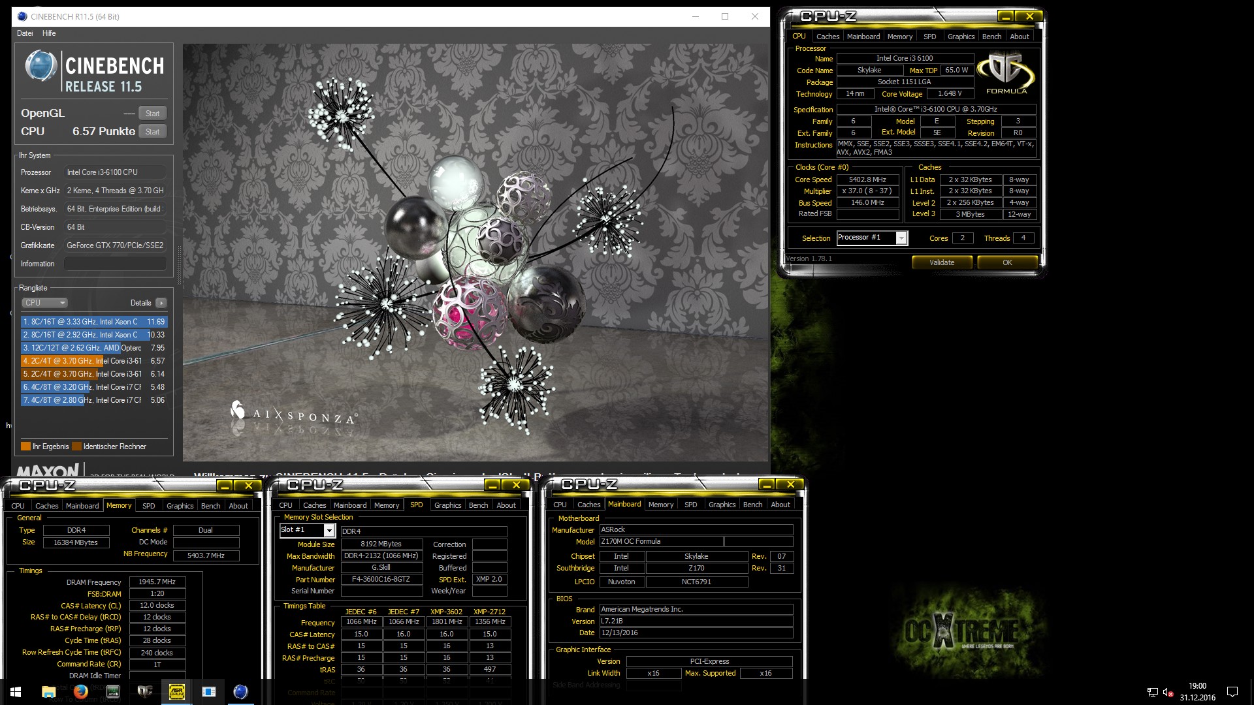Open the Hilfe menu in Cinebench
Viewport: 1254px width, 705px height.
click(49, 33)
